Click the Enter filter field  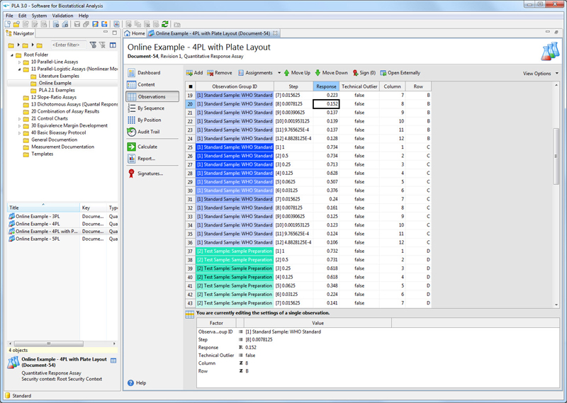pos(69,45)
